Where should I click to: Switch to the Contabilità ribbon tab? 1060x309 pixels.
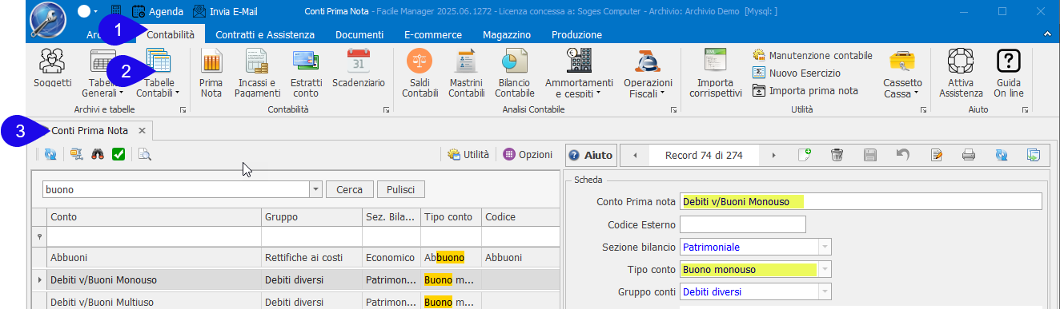[x=171, y=34]
